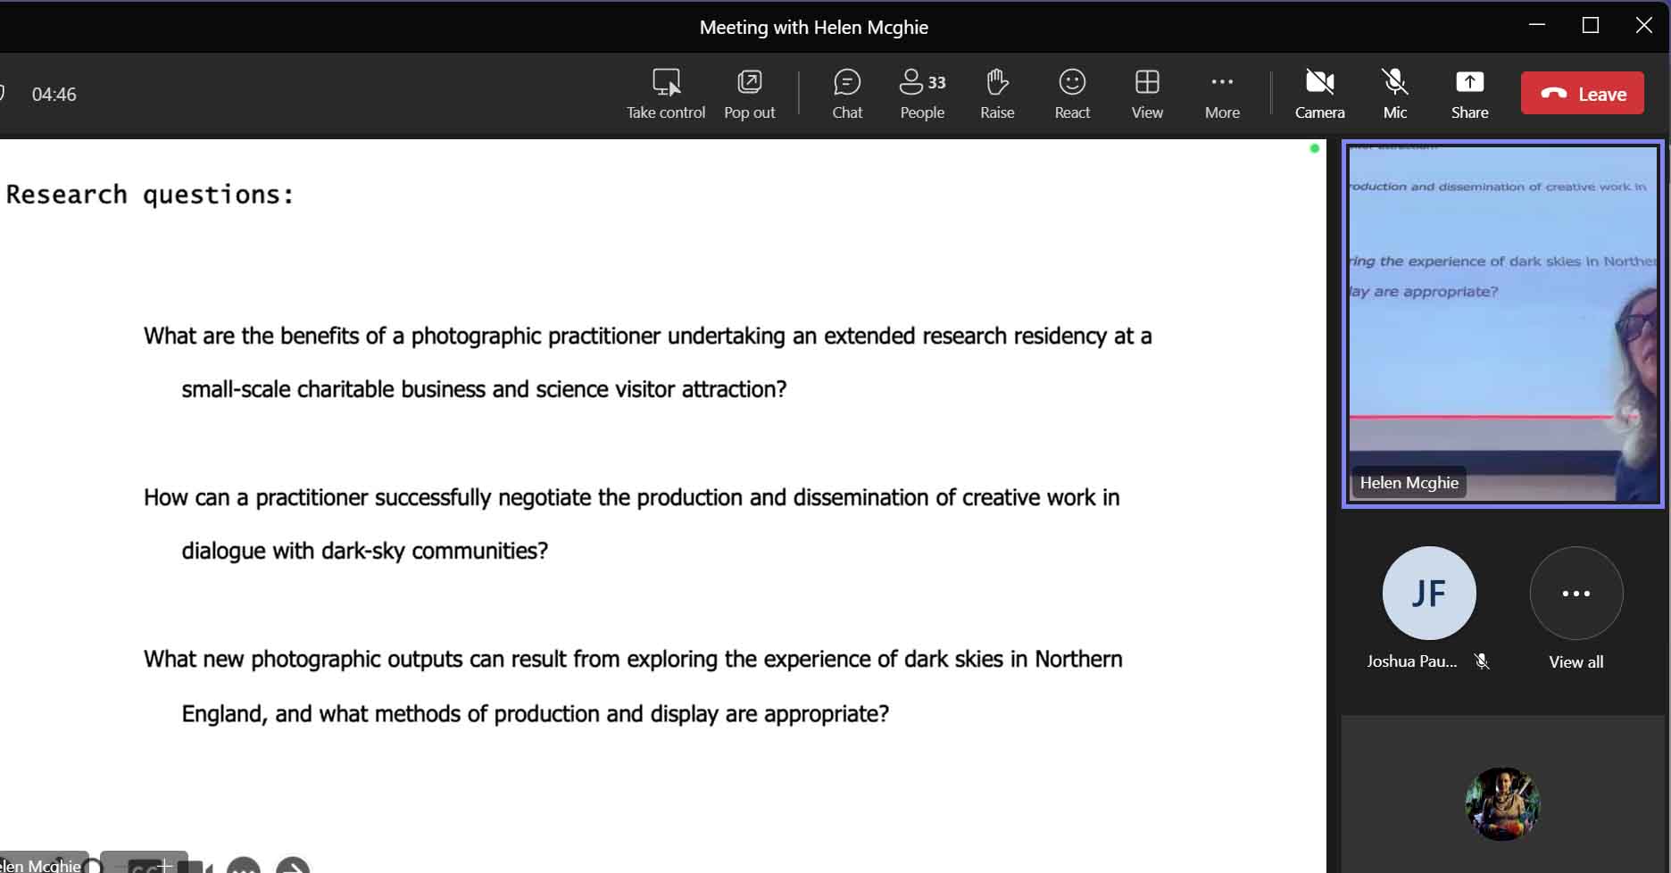Select Helen Mcghie's video tile
This screenshot has width=1671, height=873.
(x=1502, y=323)
